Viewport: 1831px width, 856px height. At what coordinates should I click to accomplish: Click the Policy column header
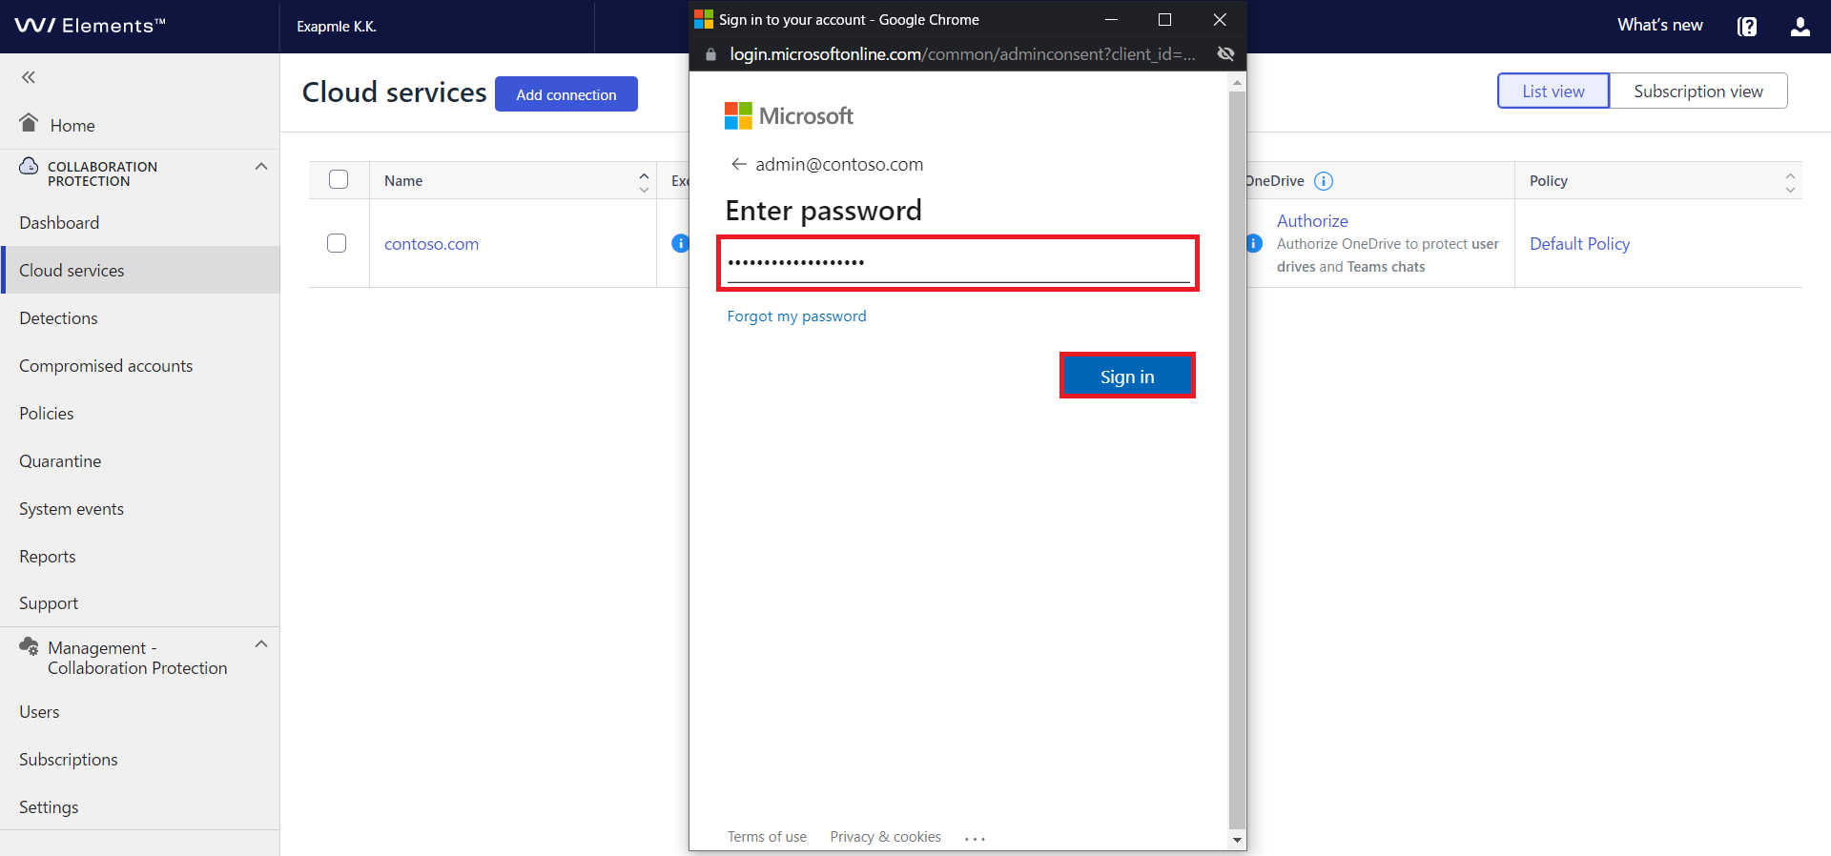(1548, 181)
